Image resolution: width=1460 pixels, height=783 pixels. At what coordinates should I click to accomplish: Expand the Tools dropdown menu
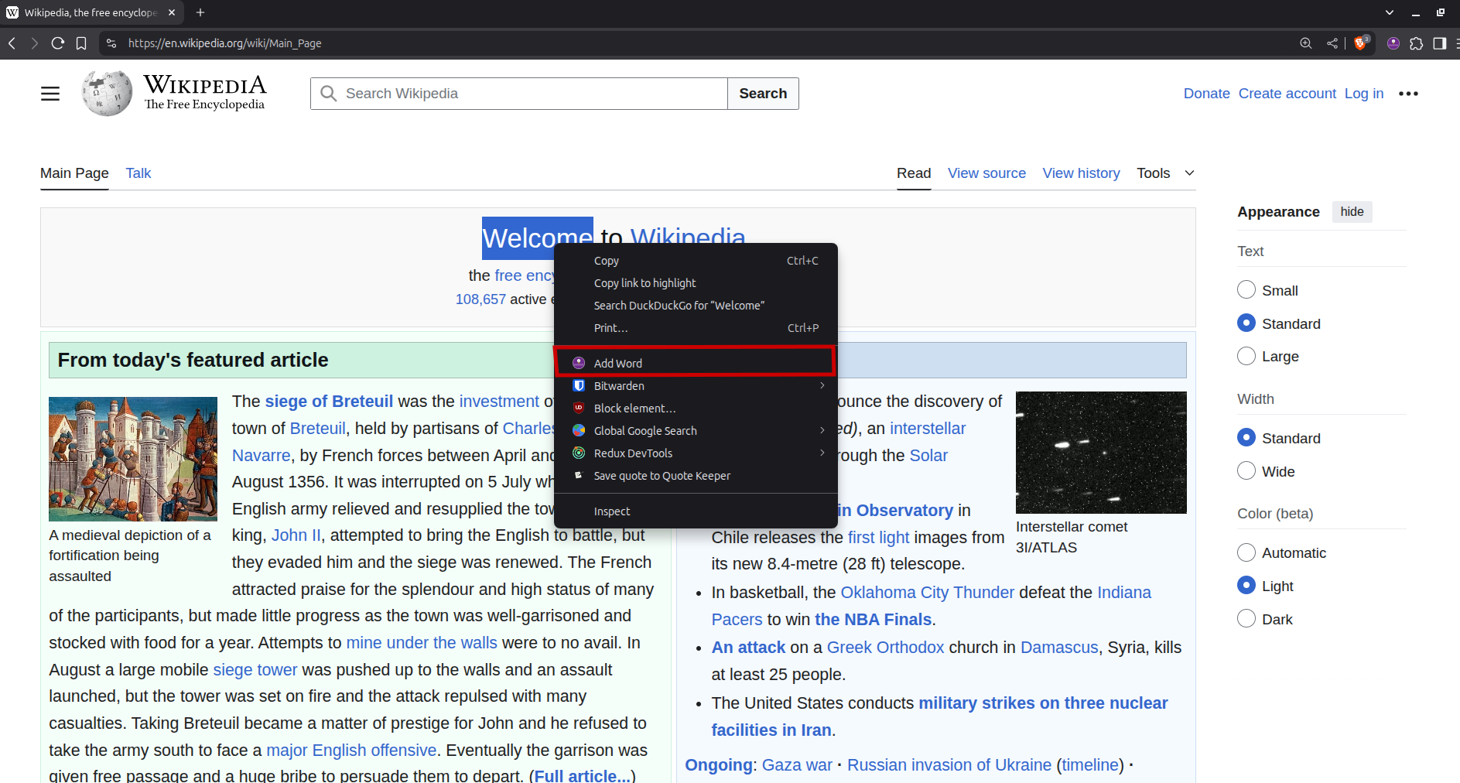click(x=1165, y=173)
